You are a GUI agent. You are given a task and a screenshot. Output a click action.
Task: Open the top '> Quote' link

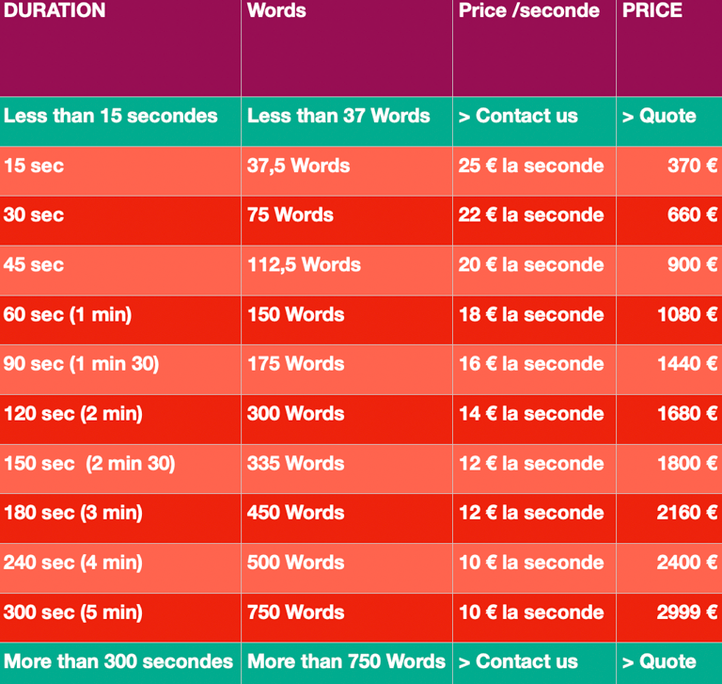[659, 116]
